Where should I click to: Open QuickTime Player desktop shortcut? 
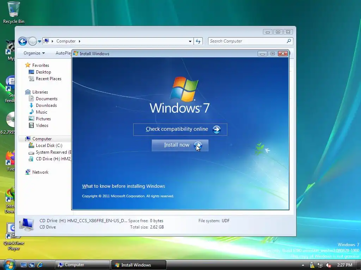pos(13,237)
